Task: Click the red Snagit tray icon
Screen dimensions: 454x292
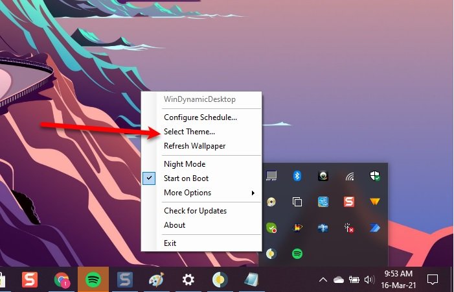Action: [x=349, y=202]
